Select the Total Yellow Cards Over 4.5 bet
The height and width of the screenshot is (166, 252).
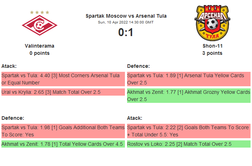[63, 144]
